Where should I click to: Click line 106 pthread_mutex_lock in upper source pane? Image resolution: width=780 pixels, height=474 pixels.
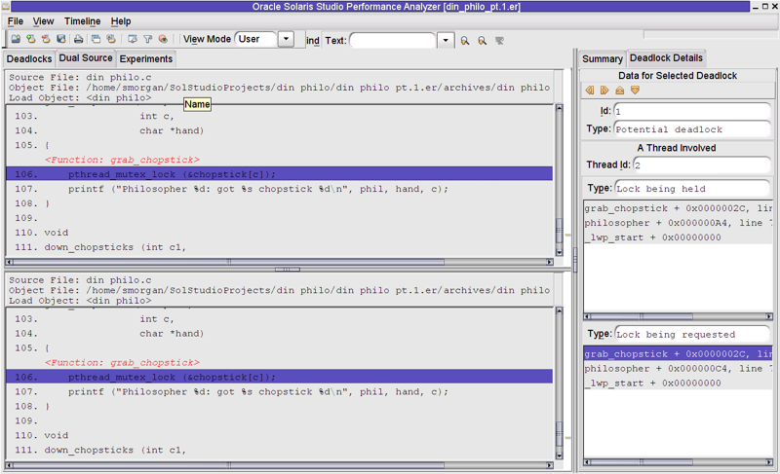(x=280, y=174)
